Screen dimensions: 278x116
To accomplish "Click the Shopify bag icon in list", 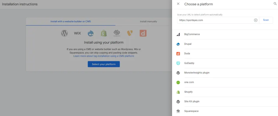I will tap(178, 92).
